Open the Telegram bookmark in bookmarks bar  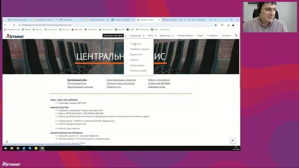26,29
